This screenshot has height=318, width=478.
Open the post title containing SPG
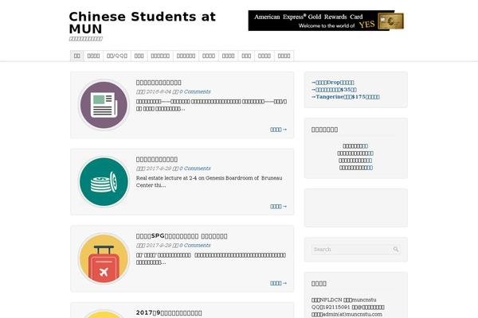click(182, 236)
